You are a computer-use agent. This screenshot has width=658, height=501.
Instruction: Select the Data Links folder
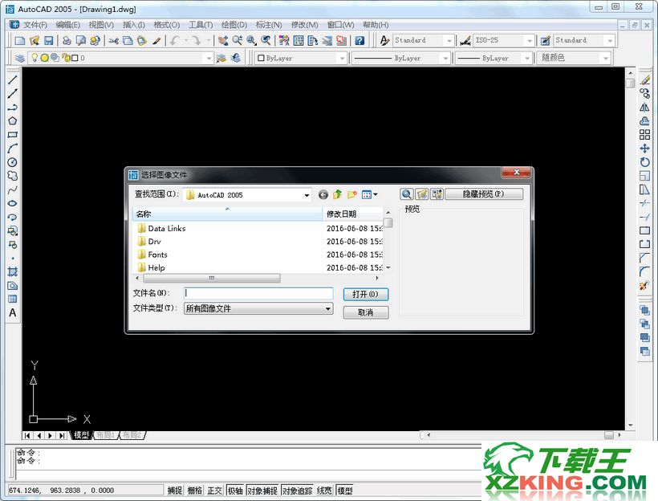pyautogui.click(x=161, y=229)
